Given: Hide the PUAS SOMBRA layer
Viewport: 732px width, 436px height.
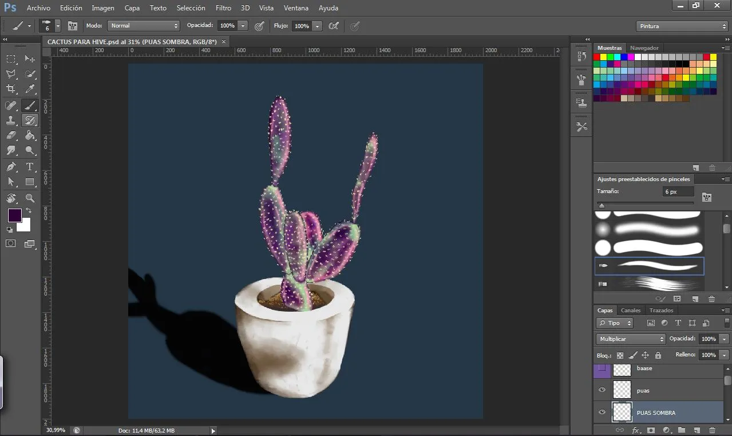Looking at the screenshot, I should [x=602, y=413].
